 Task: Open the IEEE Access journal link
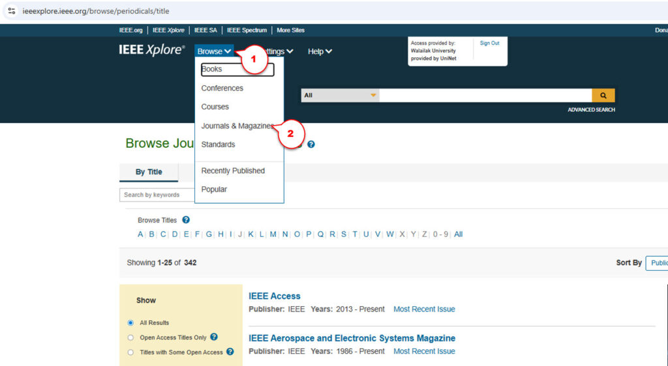pyautogui.click(x=274, y=296)
